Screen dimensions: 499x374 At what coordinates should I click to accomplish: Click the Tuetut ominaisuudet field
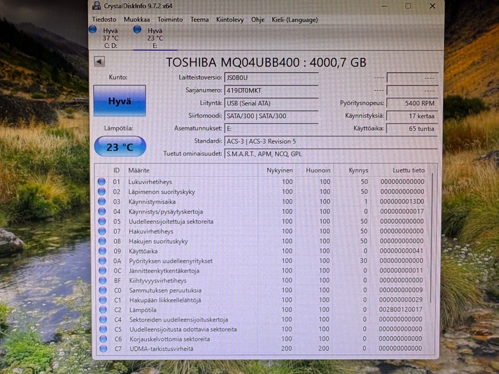331,154
